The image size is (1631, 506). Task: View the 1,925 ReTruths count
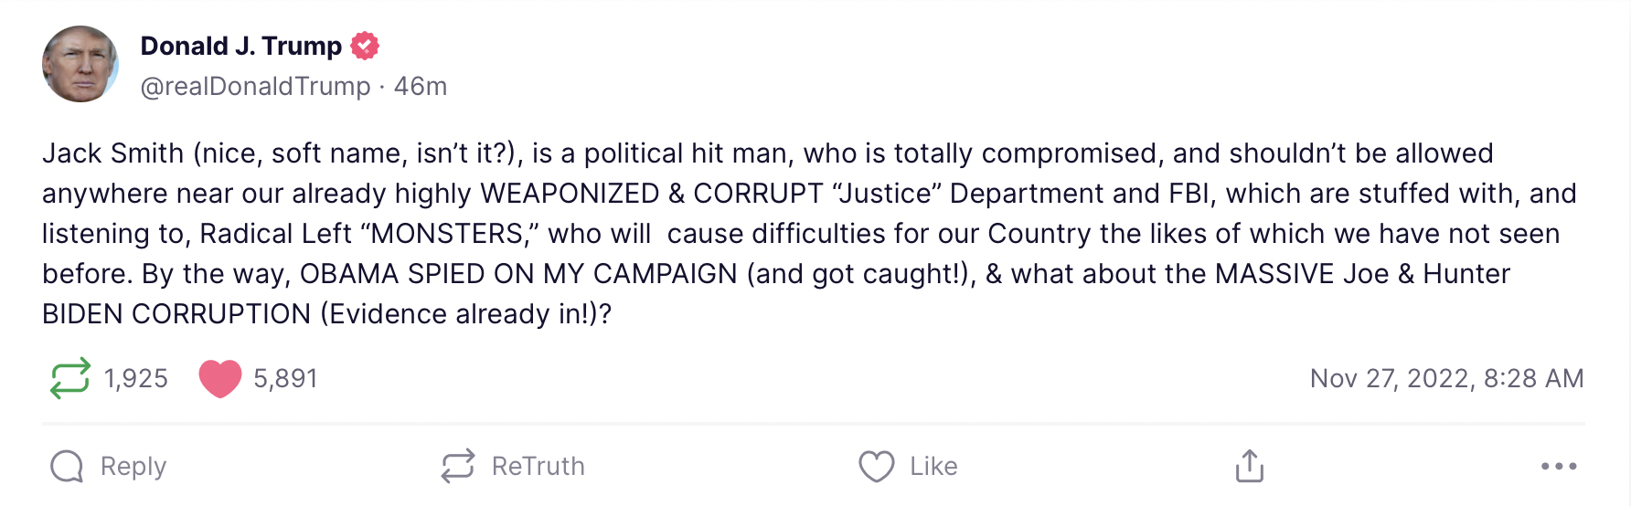pos(136,378)
